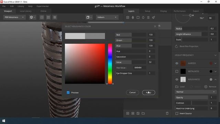Switch to the Online tab
The height and width of the screenshot is (124, 220).
coord(43,11)
